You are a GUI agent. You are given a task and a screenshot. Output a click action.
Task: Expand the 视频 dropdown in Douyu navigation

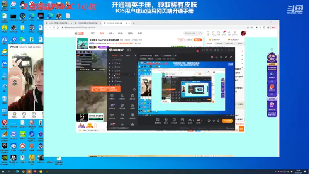pos(121,34)
